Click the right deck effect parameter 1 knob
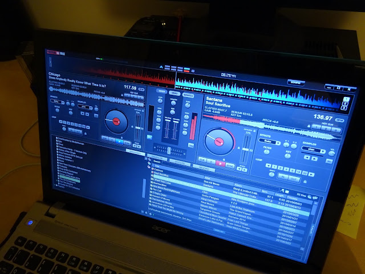365x274 pixels. [286, 145]
